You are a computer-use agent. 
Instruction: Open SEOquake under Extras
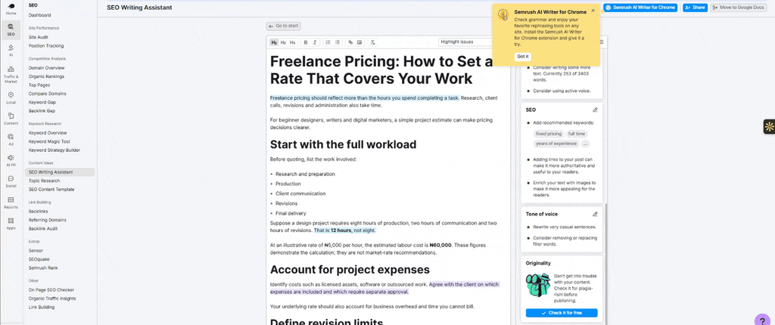coord(39,259)
